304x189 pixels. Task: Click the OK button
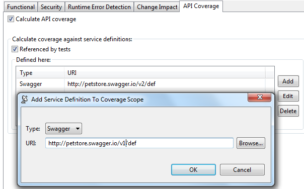coord(193,169)
